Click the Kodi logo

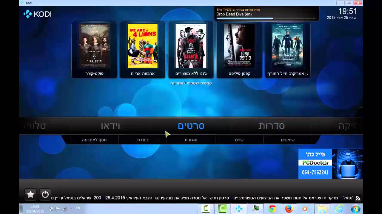point(38,14)
